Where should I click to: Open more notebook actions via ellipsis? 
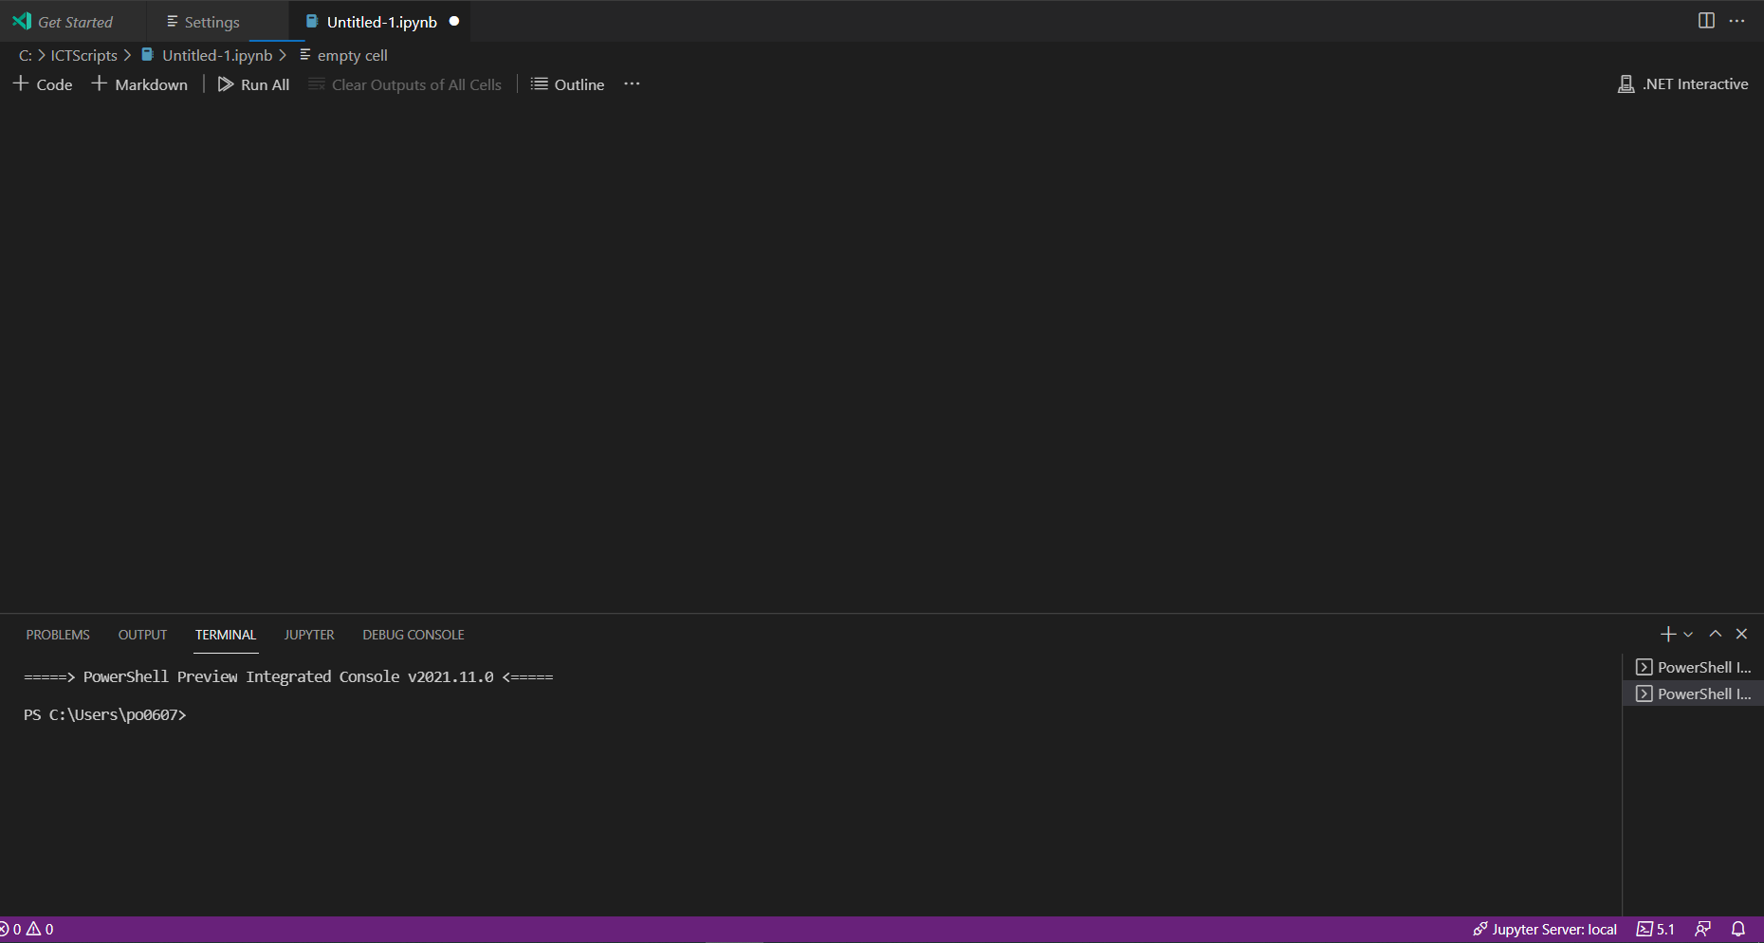tap(632, 84)
